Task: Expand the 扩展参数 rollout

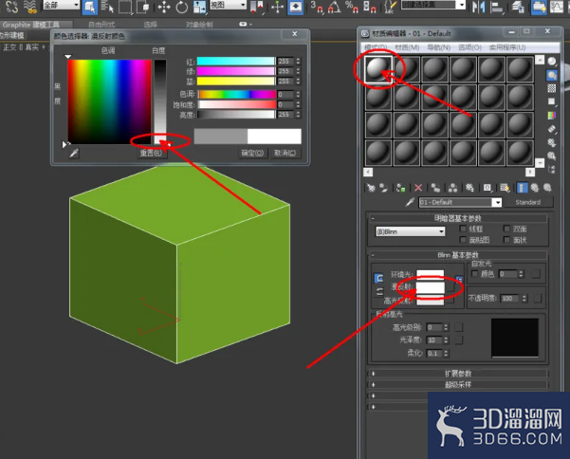Action: tap(457, 374)
